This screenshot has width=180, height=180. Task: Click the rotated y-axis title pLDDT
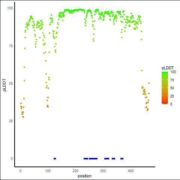click(4, 85)
